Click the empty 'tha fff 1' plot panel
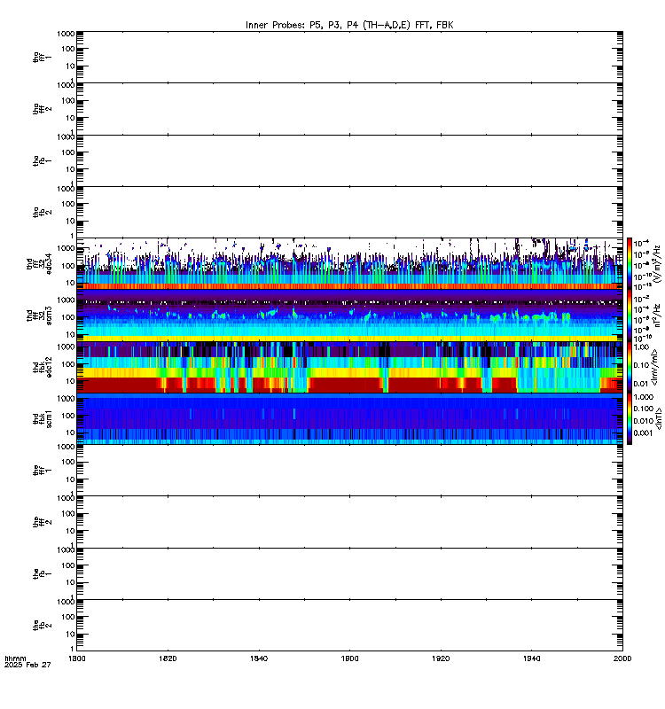Screen dimensions: 665x709 pyautogui.click(x=349, y=57)
